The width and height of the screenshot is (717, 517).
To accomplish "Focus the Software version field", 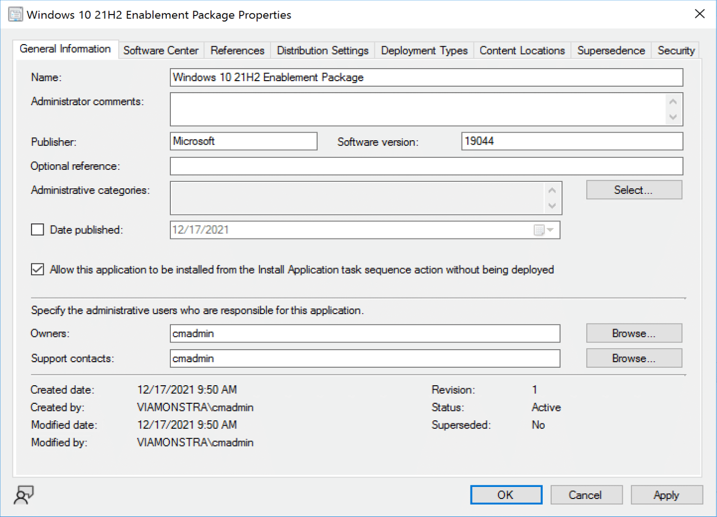I will tap(571, 141).
